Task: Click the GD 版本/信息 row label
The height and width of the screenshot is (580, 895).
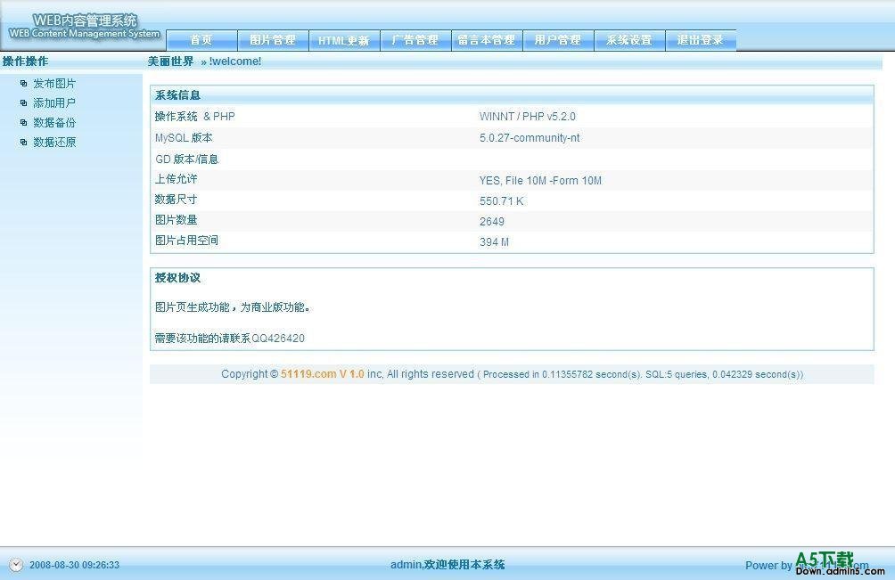Action: 186,159
